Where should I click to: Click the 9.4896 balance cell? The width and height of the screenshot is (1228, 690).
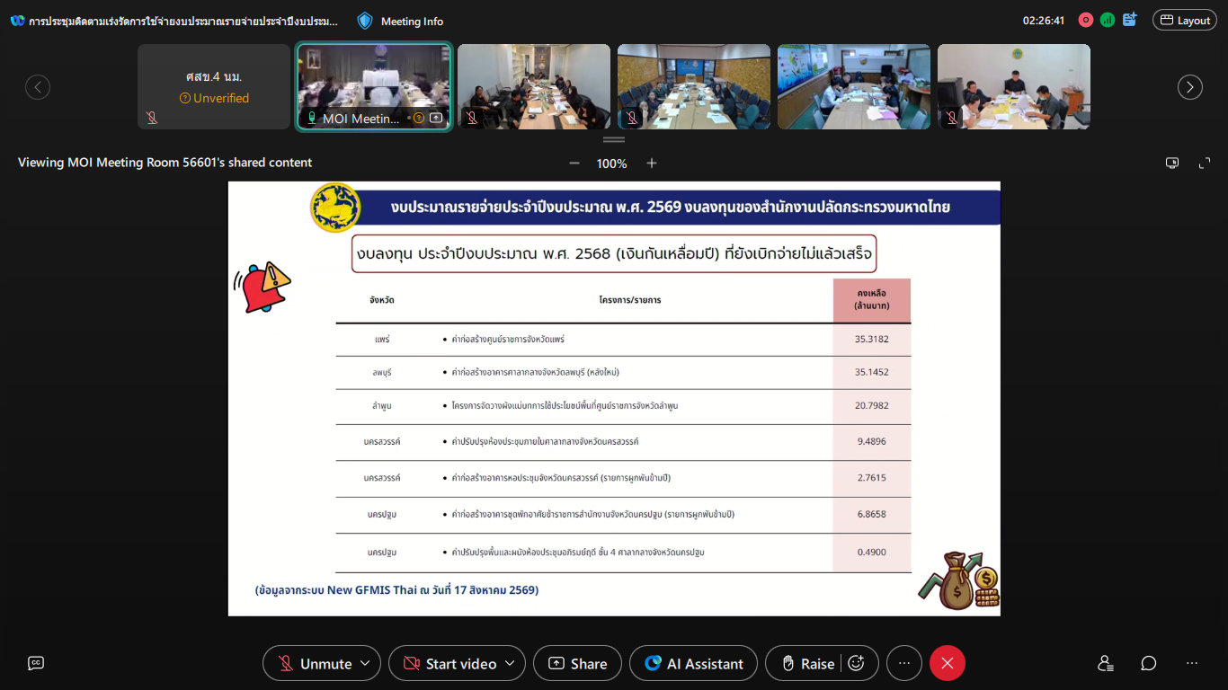(x=872, y=442)
